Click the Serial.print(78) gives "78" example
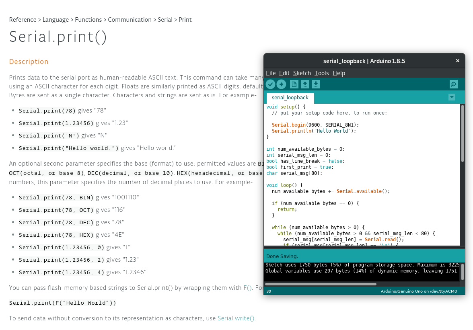Viewport: 473px width, 330px height. click(62, 111)
